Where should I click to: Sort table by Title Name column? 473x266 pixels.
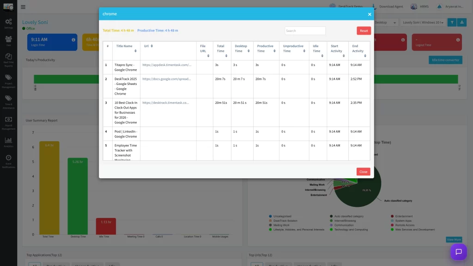(x=135, y=51)
